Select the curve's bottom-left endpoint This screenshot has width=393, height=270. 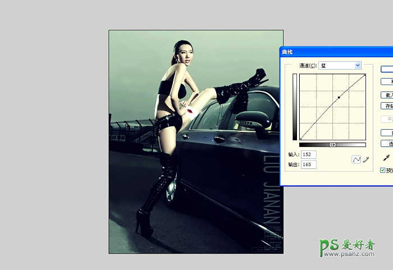(x=300, y=139)
